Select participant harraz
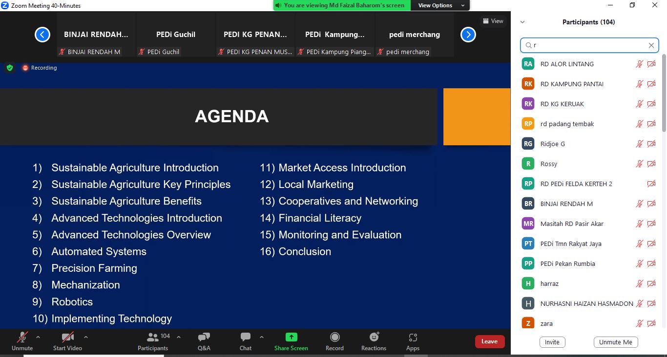 click(x=589, y=283)
